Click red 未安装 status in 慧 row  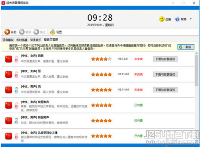pyautogui.click(x=138, y=74)
